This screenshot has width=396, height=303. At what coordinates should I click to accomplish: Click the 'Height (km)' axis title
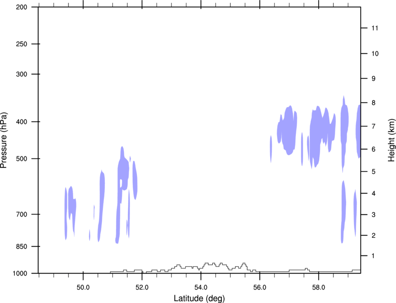(x=391, y=140)
